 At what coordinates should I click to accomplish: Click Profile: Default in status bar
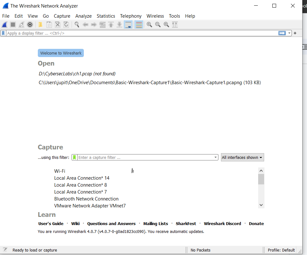[x=281, y=250]
